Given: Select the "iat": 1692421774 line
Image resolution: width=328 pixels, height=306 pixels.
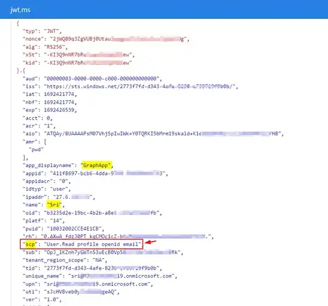Looking at the screenshot, I should coord(50,94).
